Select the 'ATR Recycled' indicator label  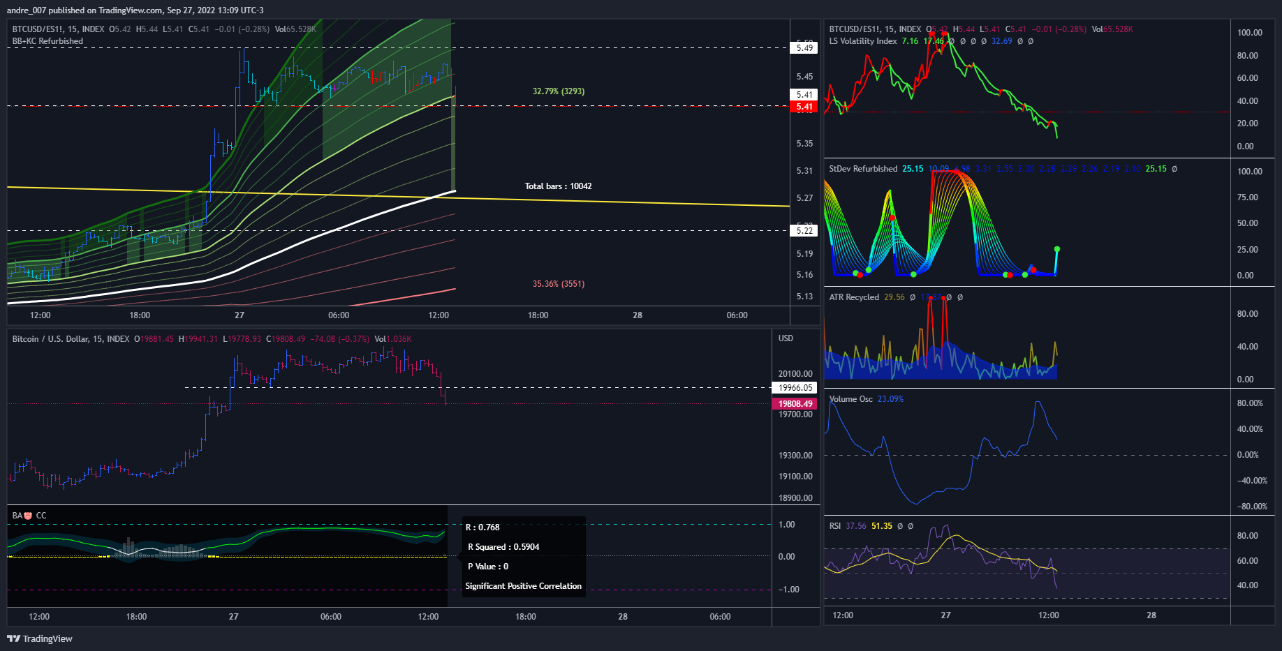(x=854, y=297)
